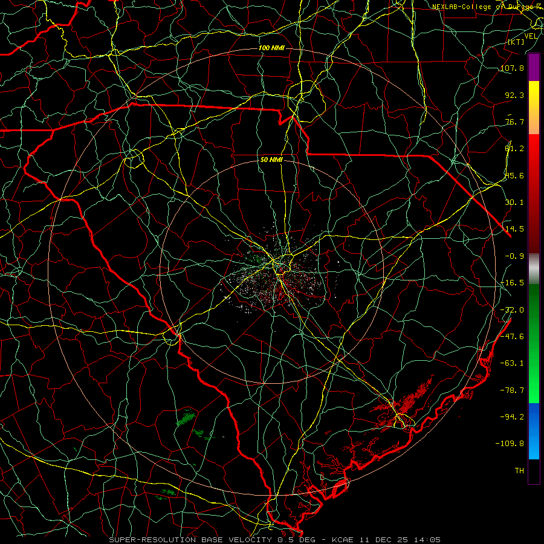Pick the blue segment of the velocity color bar
Screen dimensions: 544x544
[534, 431]
